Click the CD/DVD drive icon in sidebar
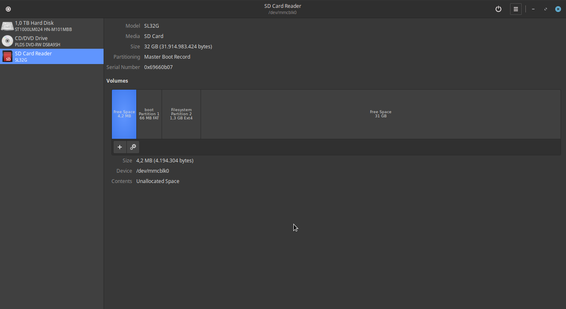The width and height of the screenshot is (566, 309). pos(7,41)
